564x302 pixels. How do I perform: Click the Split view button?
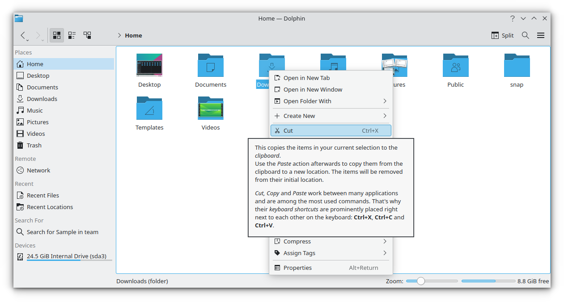pos(503,35)
